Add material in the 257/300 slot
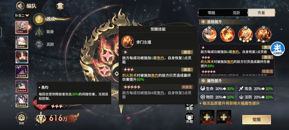Screen dimensions: 289x130 tap(207, 117)
